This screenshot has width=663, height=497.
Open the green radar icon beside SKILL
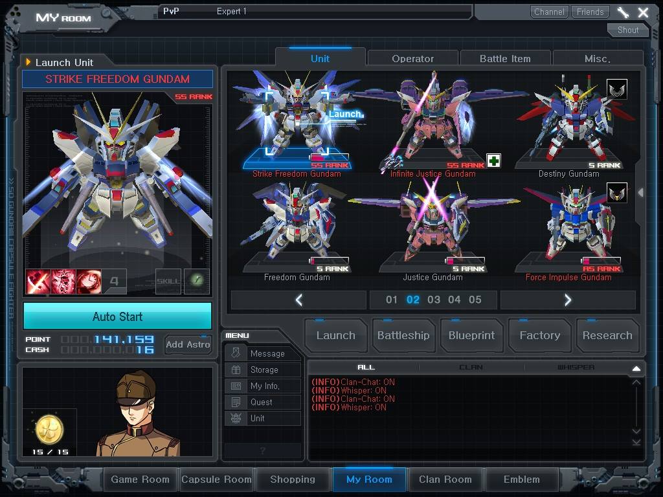(197, 281)
